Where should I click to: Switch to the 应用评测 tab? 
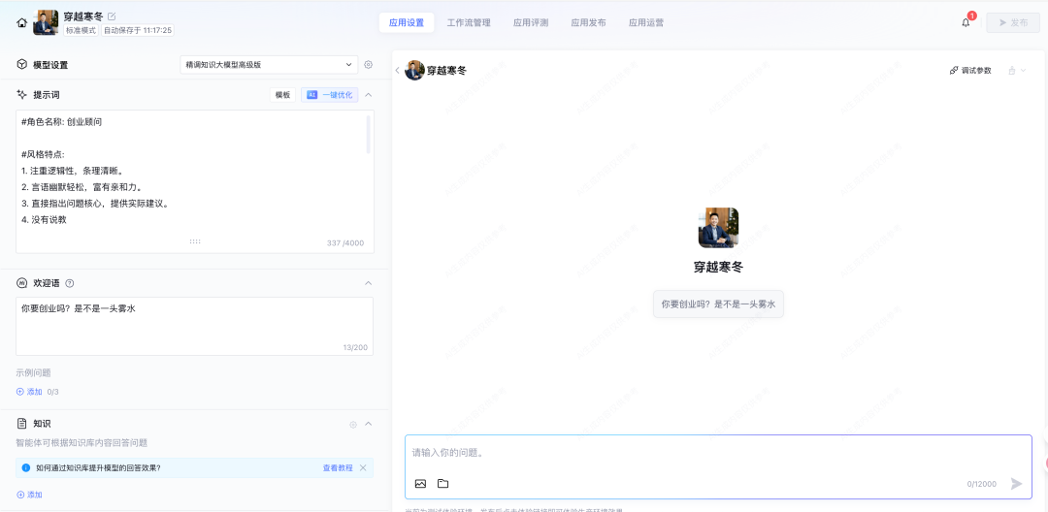(531, 22)
